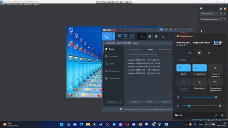Click the BANDICUT button

tap(114, 102)
